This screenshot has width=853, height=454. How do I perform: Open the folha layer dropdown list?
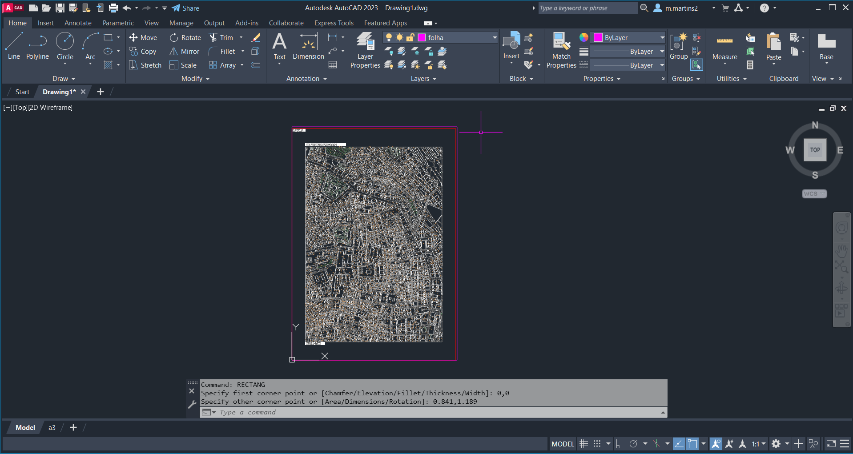(494, 38)
